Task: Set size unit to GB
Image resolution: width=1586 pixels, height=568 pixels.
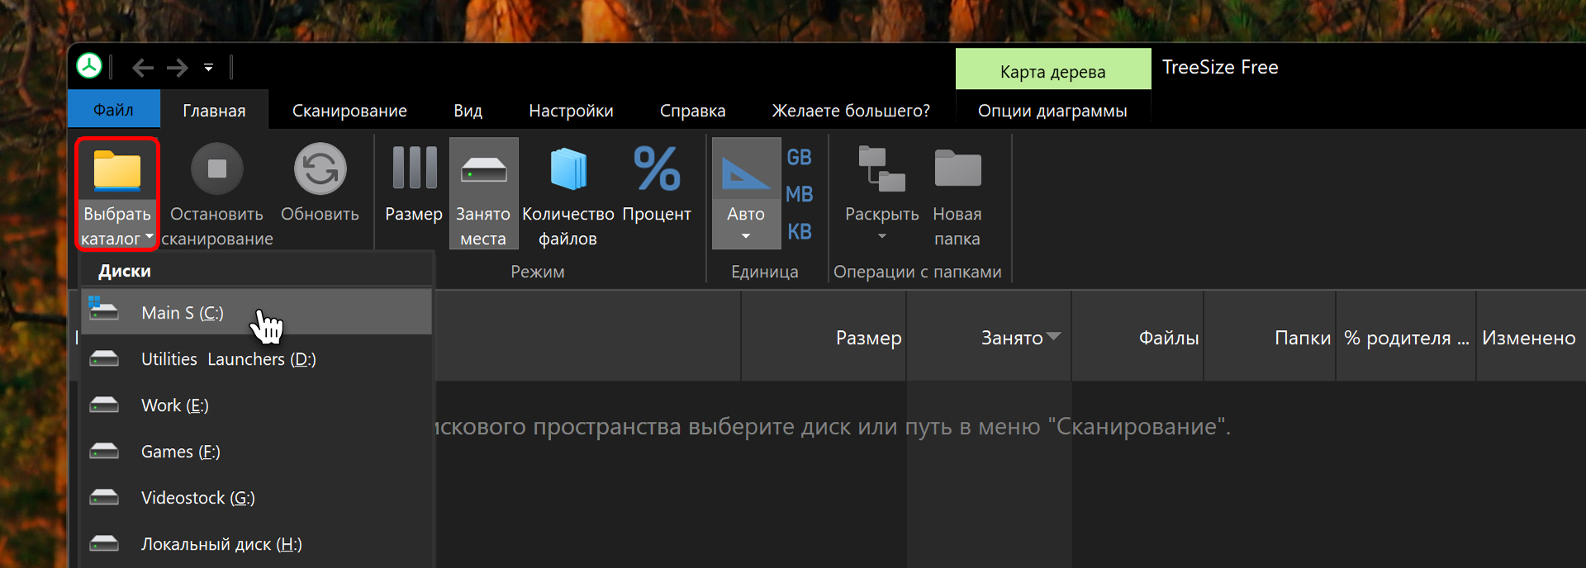Action: pos(799,157)
